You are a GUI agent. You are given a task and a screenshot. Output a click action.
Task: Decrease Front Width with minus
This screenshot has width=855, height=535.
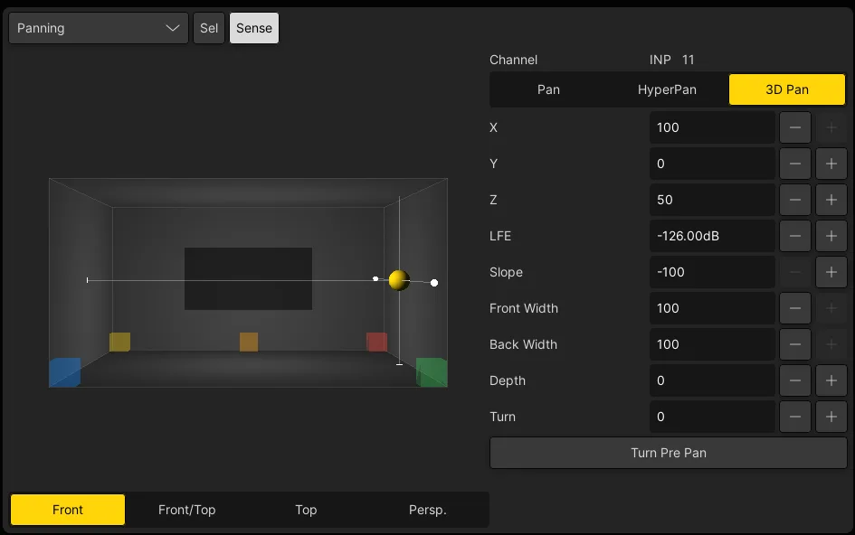[x=795, y=308]
